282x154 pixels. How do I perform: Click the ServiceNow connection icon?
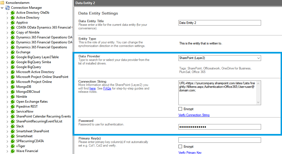13,111
